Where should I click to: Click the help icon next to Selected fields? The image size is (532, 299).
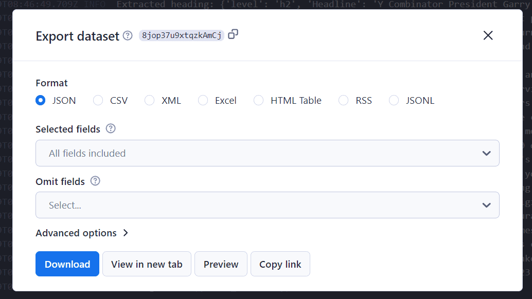111,128
